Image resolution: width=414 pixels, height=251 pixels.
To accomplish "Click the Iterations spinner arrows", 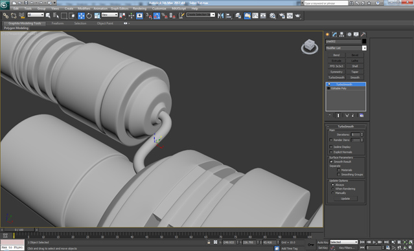I will pos(362,135).
